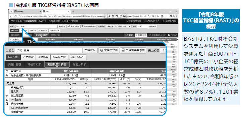The width and height of the screenshot is (243, 120).
Task: Open 産業別経営動向 in the BAST header
Action: tap(134, 21)
